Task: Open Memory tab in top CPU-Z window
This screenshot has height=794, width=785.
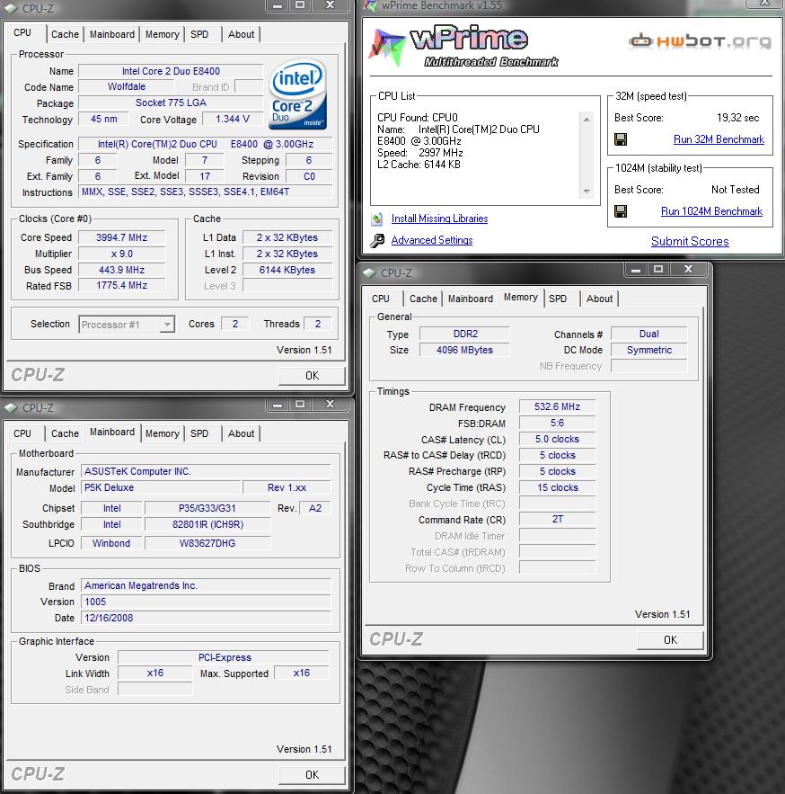Action: click(x=163, y=34)
